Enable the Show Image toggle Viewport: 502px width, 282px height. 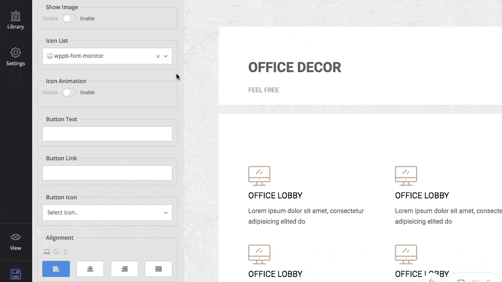[x=69, y=18]
